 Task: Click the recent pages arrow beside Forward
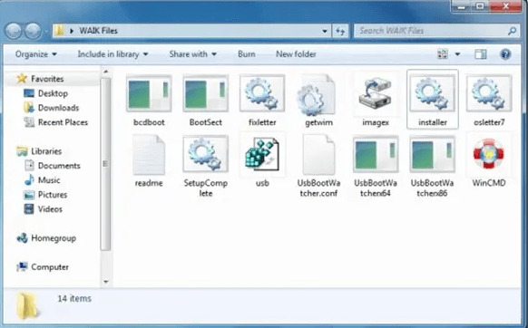coord(46,32)
